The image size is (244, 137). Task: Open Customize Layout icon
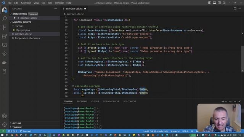[x=224, y=3]
